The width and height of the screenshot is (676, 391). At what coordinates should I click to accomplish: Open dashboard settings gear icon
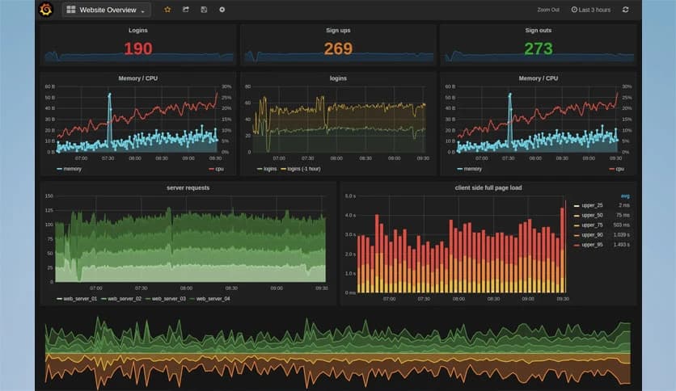point(222,10)
